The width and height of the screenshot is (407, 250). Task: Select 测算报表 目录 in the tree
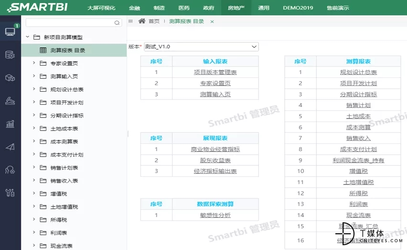74,50
